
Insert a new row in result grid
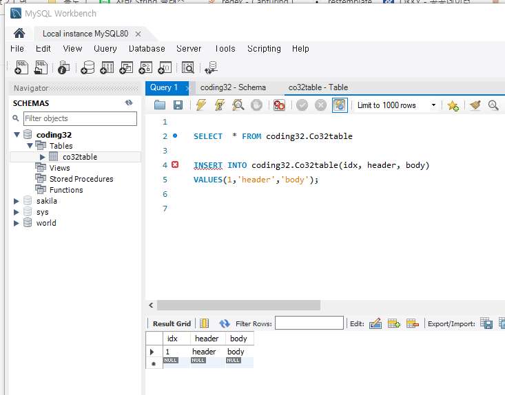click(x=394, y=323)
